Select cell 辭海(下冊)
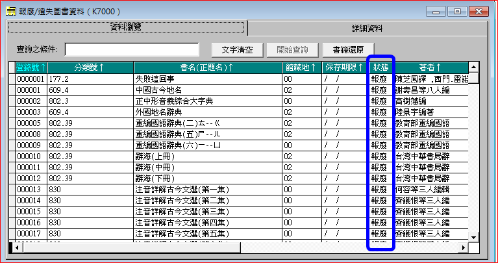The width and height of the screenshot is (498, 263). point(208,179)
